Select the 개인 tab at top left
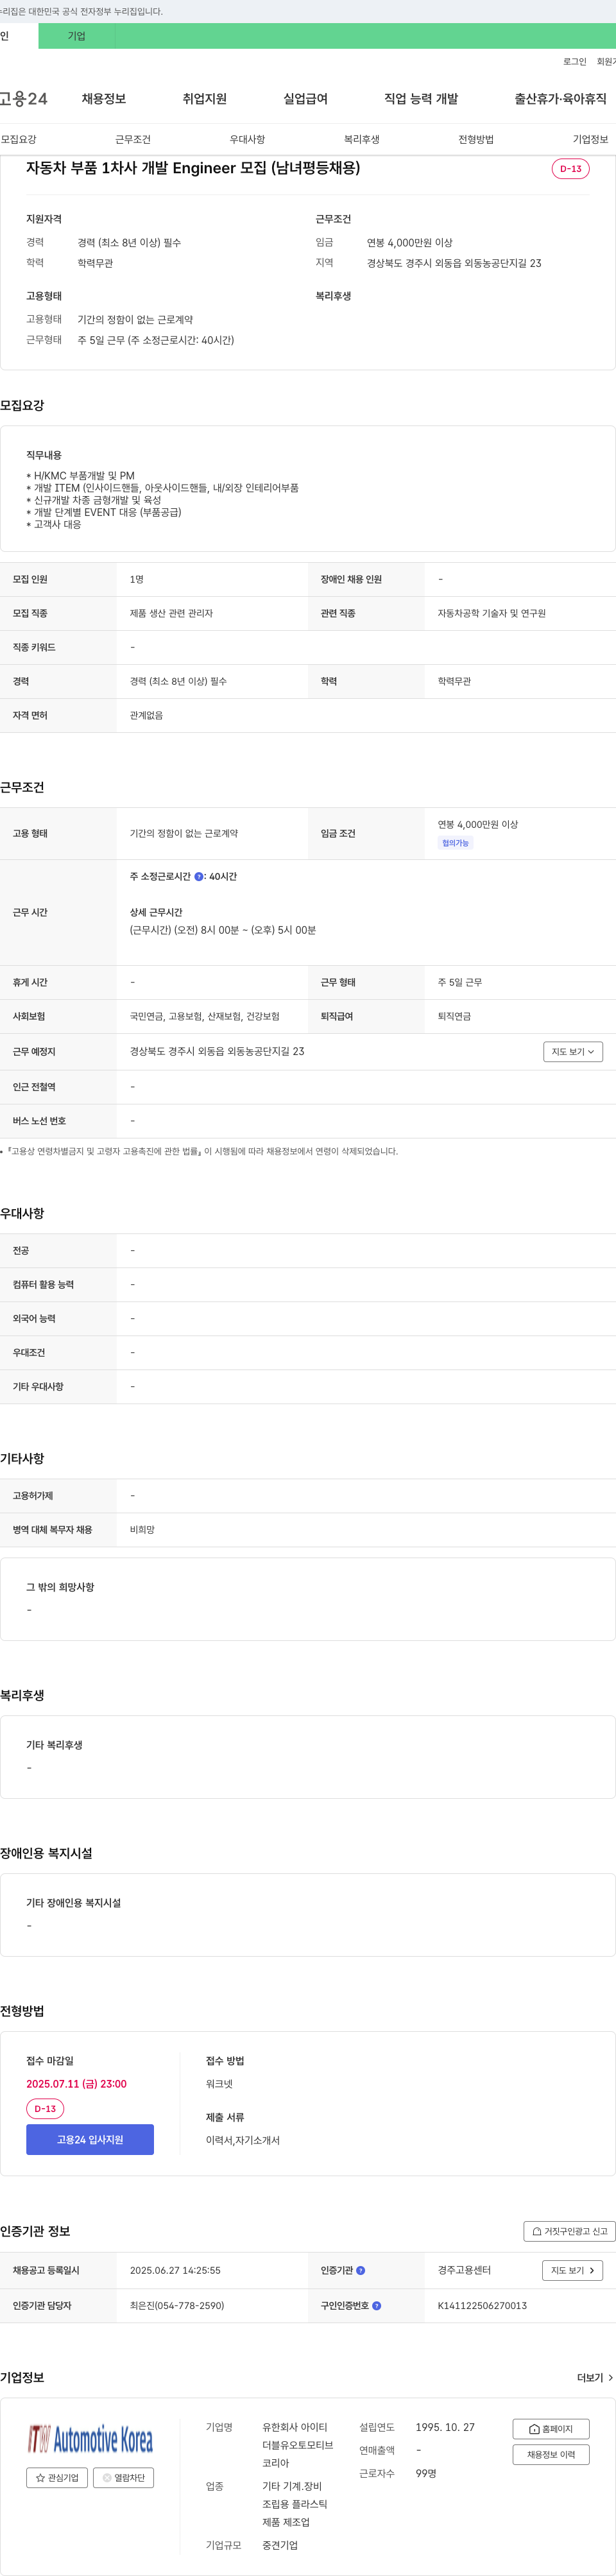This screenshot has width=616, height=2576. (19, 36)
